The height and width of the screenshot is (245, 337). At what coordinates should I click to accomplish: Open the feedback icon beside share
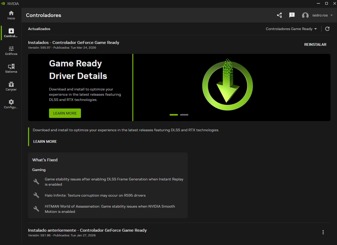coord(292,15)
